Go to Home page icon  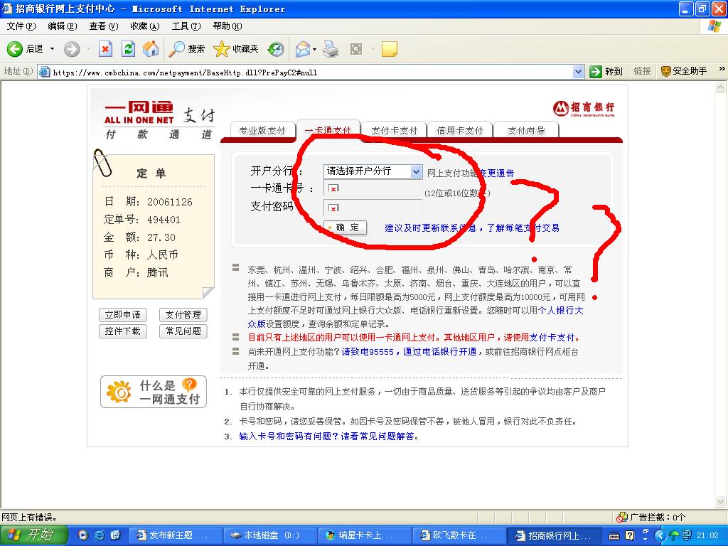(x=151, y=49)
